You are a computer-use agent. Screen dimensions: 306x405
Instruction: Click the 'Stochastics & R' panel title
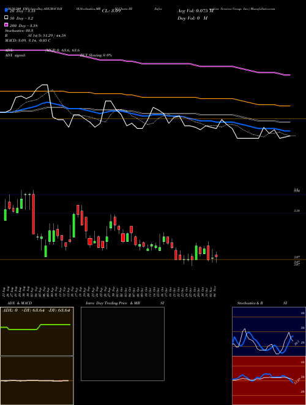click(x=250, y=303)
